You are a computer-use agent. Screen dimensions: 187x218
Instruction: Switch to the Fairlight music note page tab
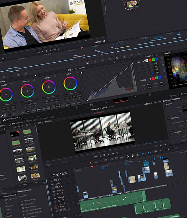(135, 97)
